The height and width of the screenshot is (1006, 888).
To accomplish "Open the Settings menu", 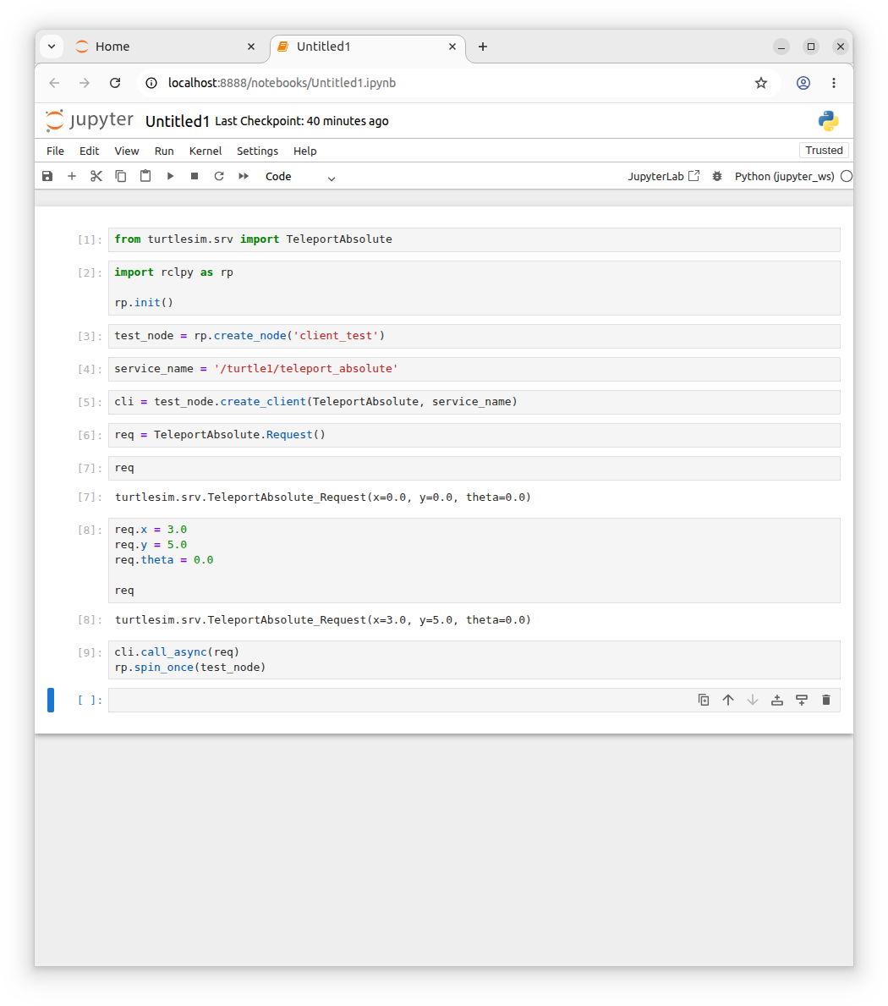I will [257, 151].
